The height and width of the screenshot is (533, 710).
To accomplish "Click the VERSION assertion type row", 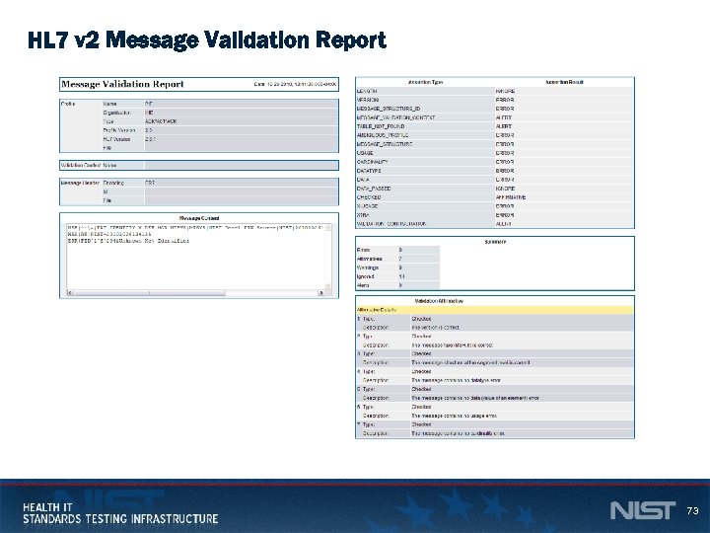I will click(495, 100).
